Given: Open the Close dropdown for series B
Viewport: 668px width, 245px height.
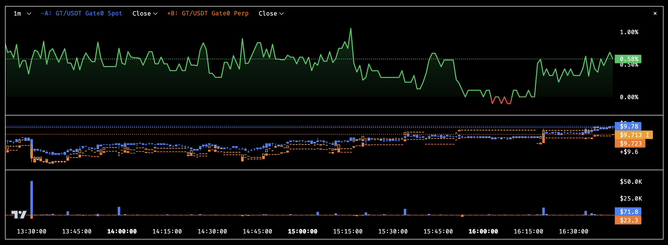Looking at the screenshot, I should click(x=271, y=14).
